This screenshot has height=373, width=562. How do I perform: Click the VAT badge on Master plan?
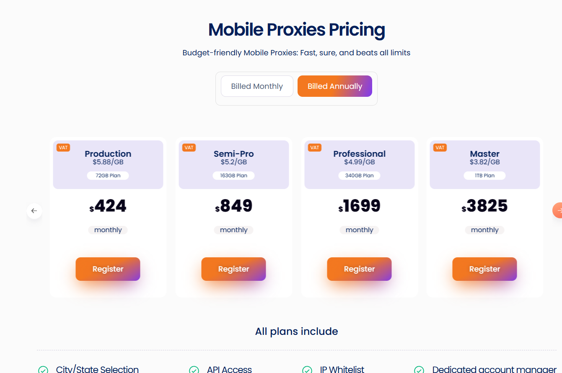coord(440,148)
